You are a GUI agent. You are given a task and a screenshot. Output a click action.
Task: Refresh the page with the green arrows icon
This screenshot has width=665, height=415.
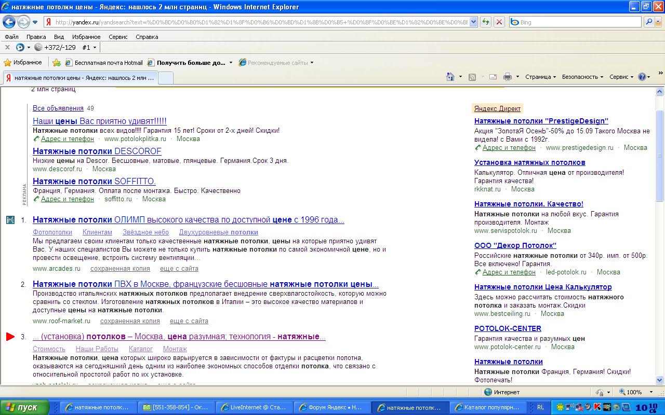coord(486,22)
